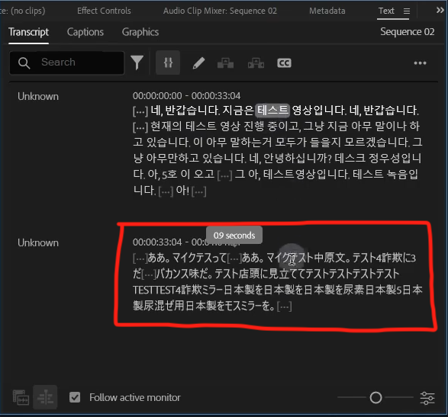Click the source transcript view icon at bottom left

[21, 397]
